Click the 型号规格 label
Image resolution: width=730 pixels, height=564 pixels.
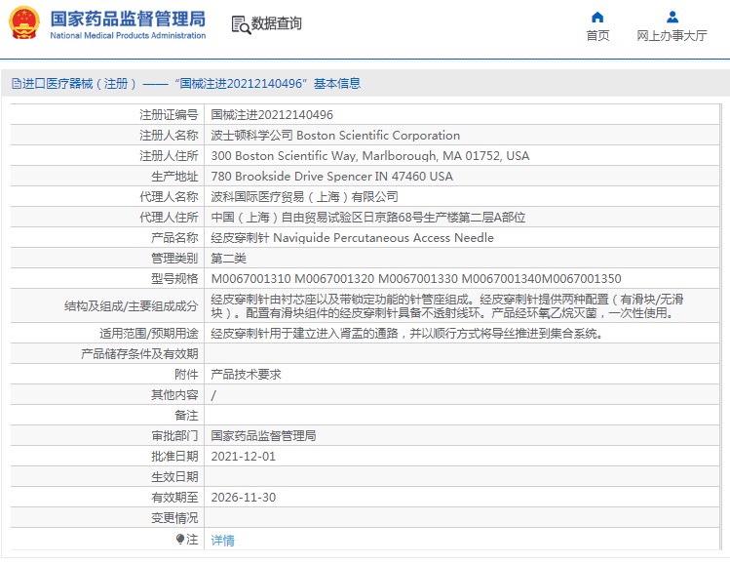pos(174,279)
